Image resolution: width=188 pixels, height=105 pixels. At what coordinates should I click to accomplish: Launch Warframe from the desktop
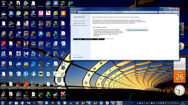[48, 44]
